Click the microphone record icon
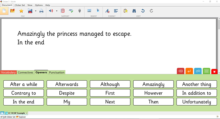 click(x=80, y=11)
